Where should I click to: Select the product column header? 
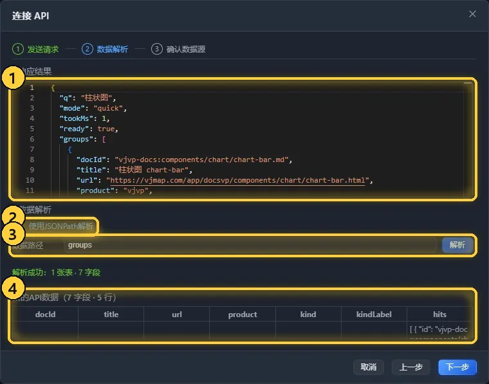243,314
